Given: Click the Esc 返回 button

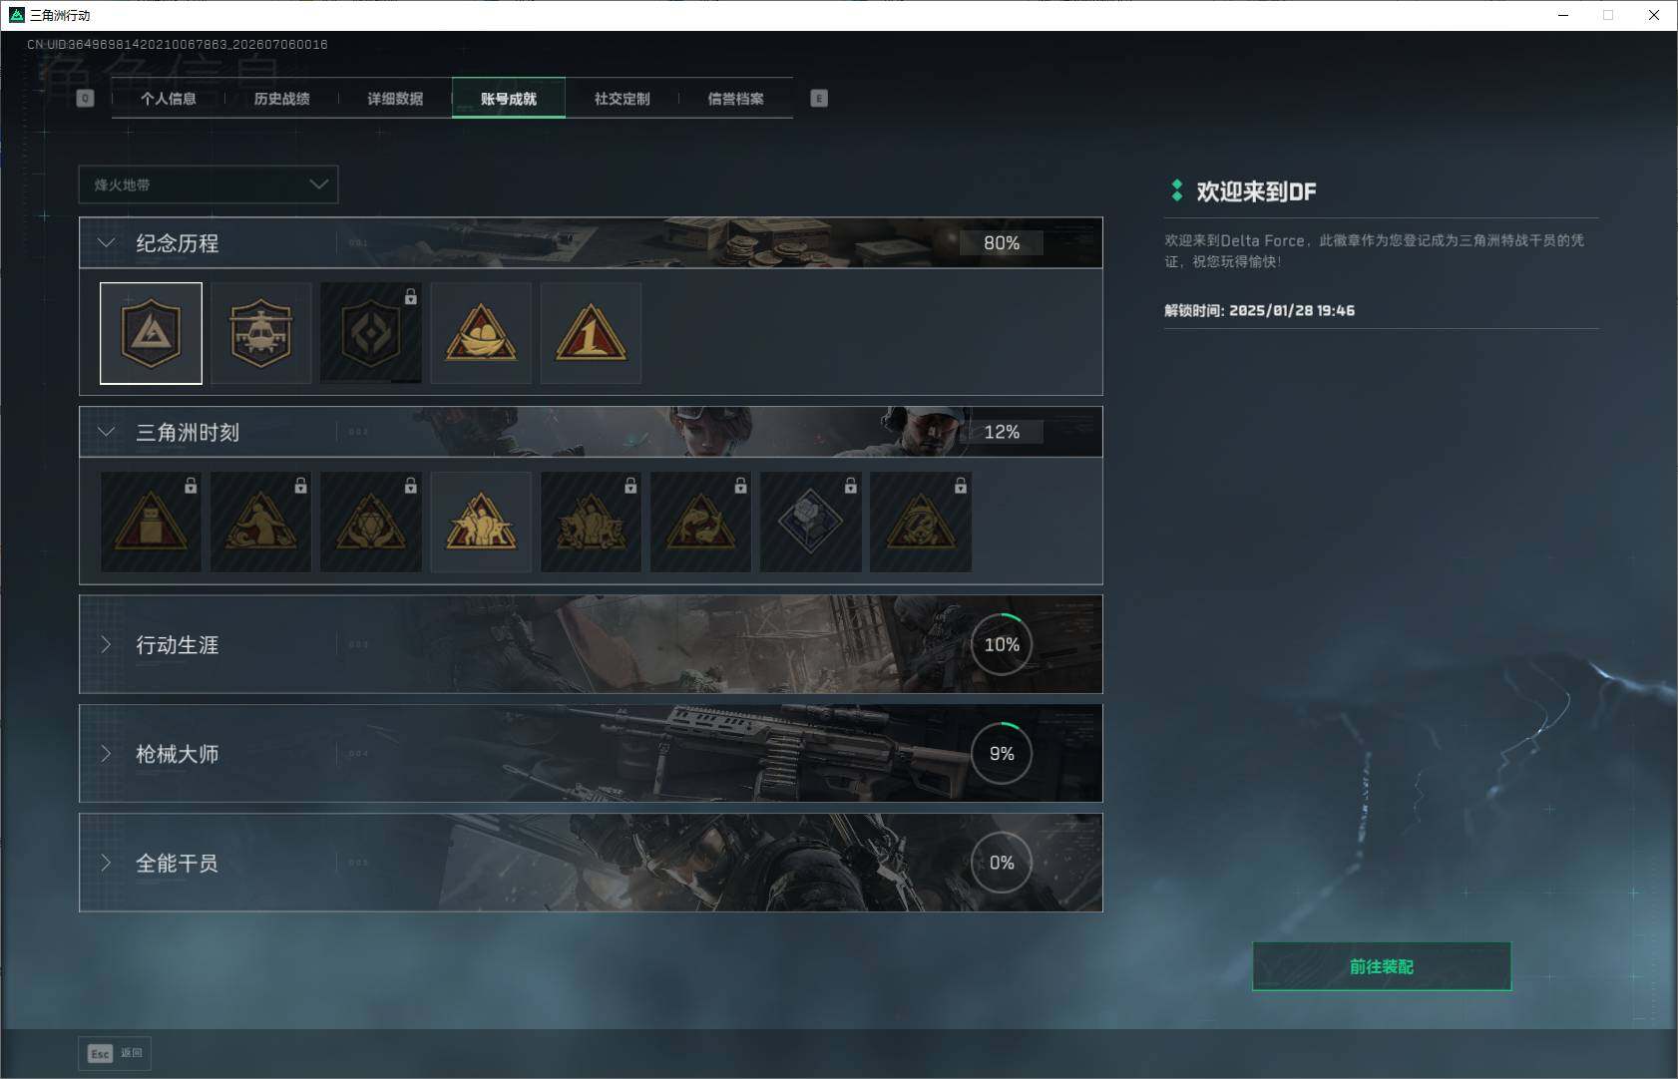Looking at the screenshot, I should (x=115, y=1053).
